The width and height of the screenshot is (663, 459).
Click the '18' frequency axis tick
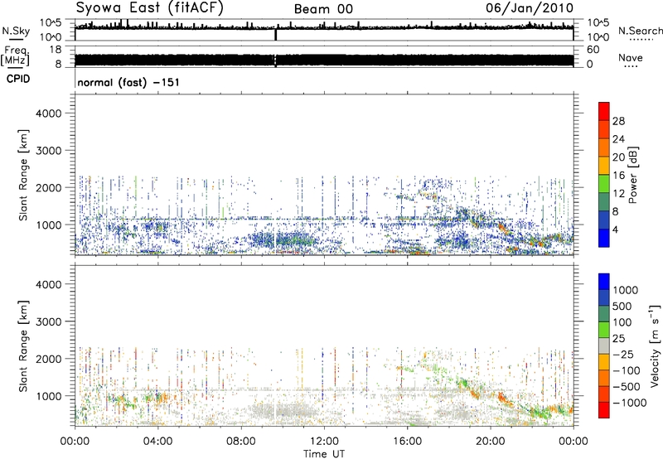coord(56,50)
